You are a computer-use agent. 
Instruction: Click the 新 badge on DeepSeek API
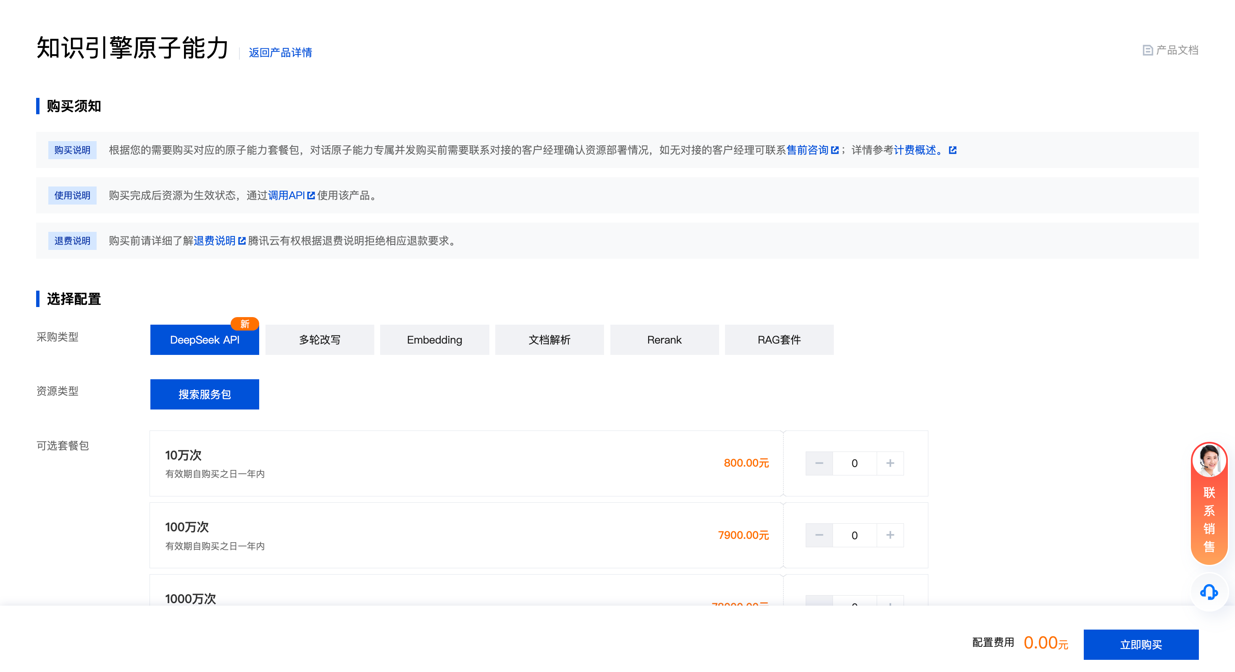245,324
